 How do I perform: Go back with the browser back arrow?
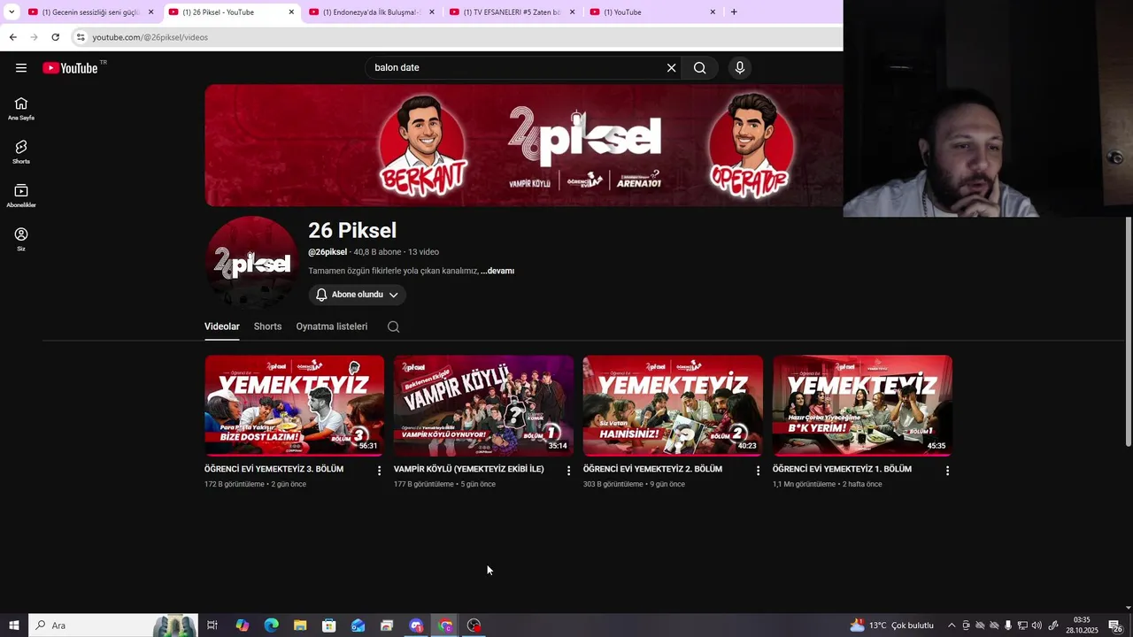pos(12,37)
